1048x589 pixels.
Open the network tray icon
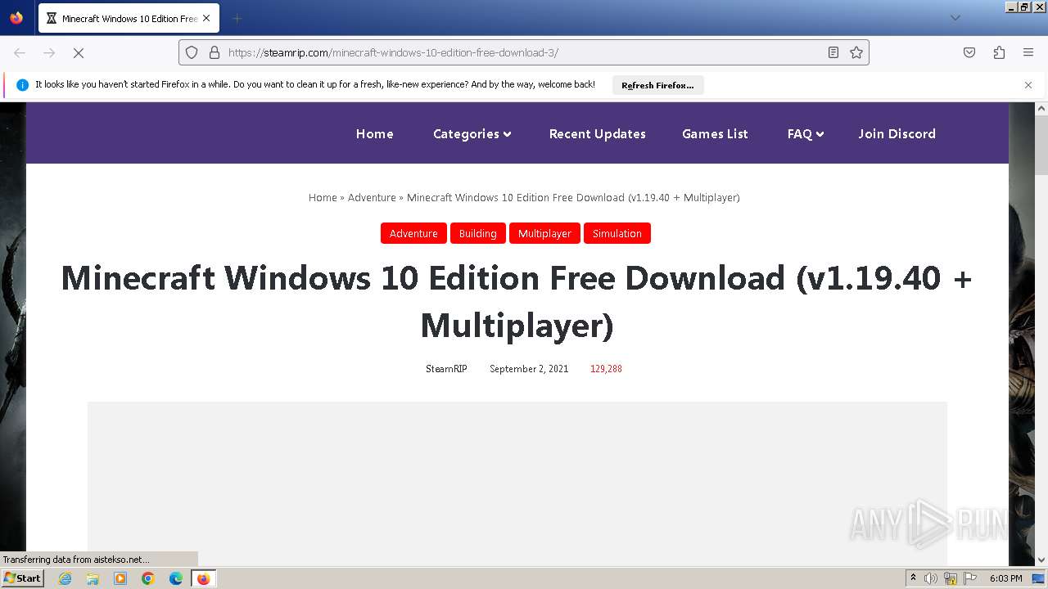(951, 578)
